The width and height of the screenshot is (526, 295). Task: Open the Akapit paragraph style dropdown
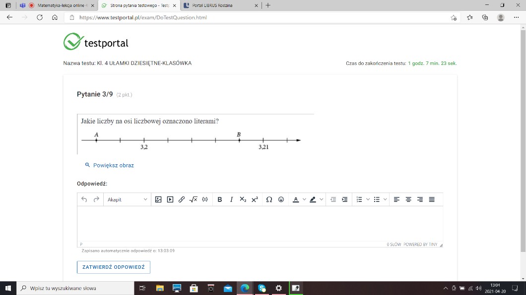[128, 199]
